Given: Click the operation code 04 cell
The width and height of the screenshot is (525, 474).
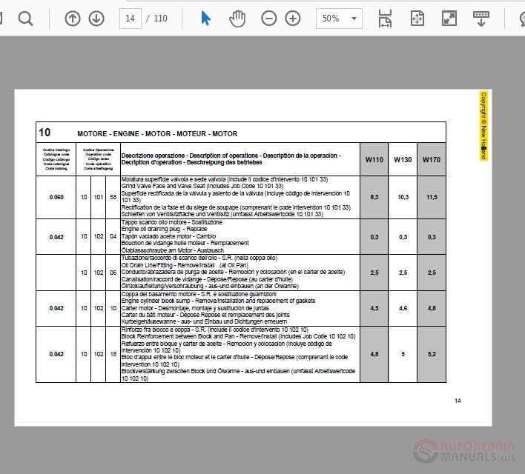Looking at the screenshot, I should 113,236.
